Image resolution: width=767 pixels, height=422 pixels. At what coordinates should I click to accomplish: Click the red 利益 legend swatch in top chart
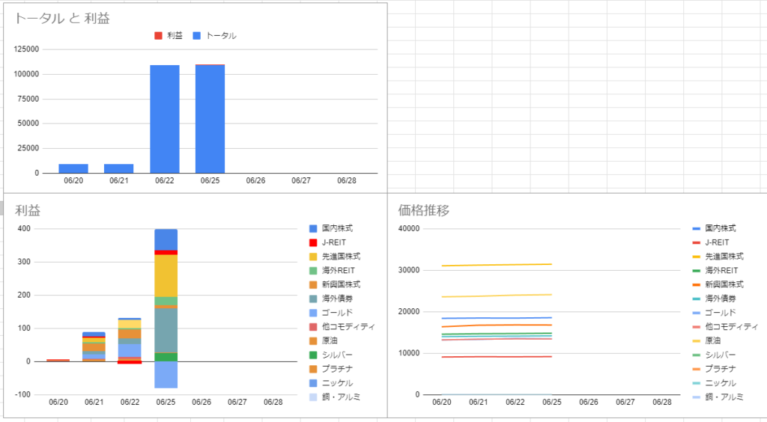click(158, 35)
